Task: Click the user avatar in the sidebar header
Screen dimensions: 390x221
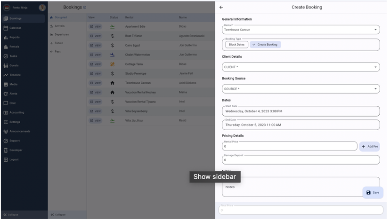Action: tap(42, 8)
